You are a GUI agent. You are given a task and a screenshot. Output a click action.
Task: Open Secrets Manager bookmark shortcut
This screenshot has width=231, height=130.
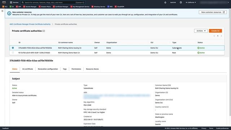click(x=30, y=6)
